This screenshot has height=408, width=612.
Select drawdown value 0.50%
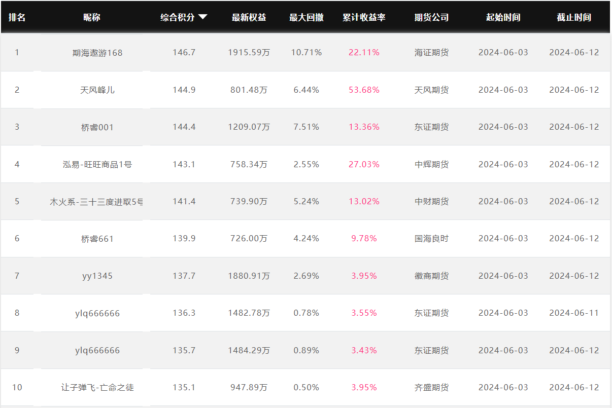point(307,387)
